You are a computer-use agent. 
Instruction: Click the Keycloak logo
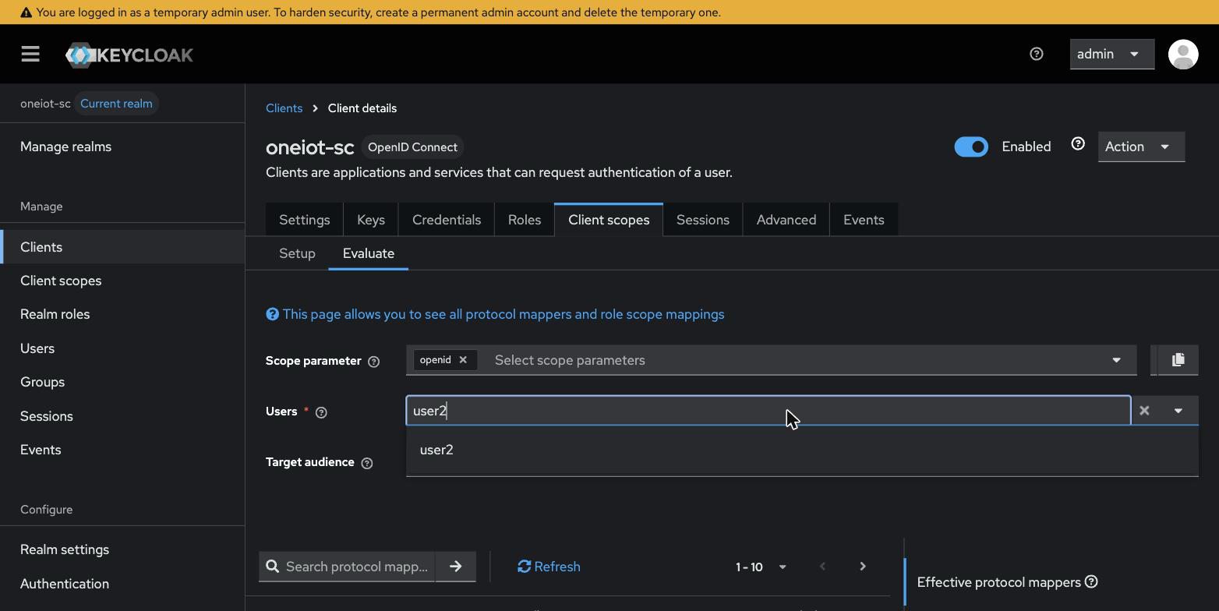click(129, 55)
